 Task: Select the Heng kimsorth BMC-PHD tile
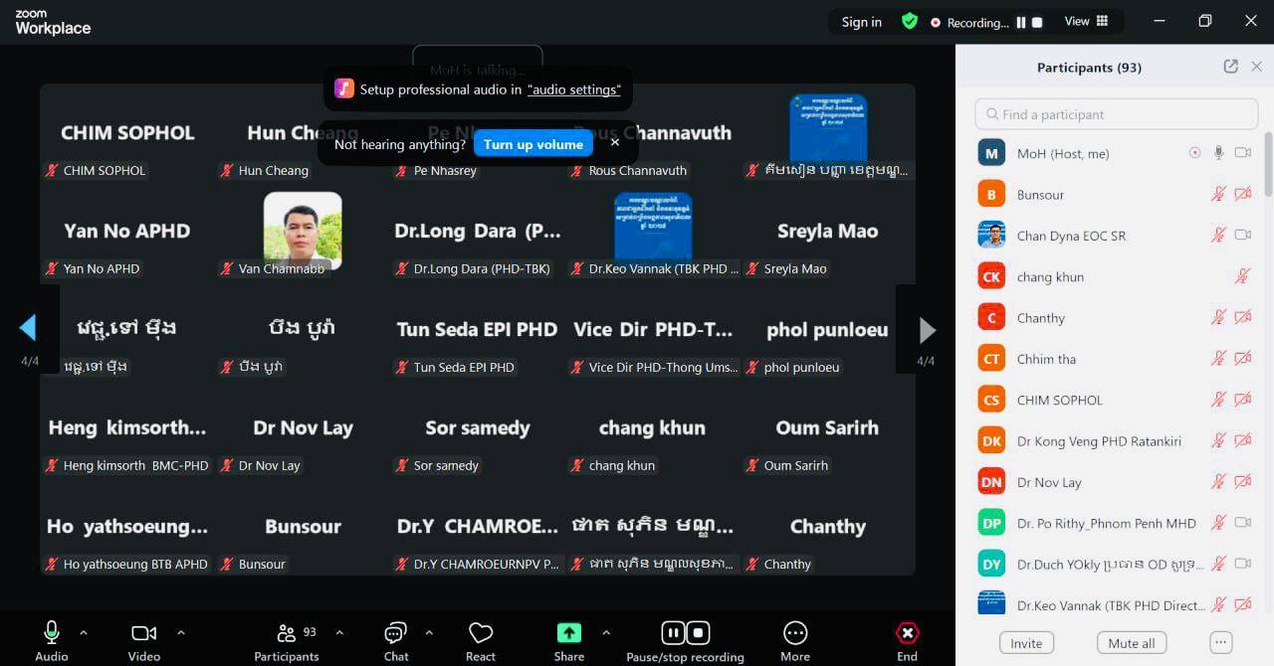[x=127, y=428]
